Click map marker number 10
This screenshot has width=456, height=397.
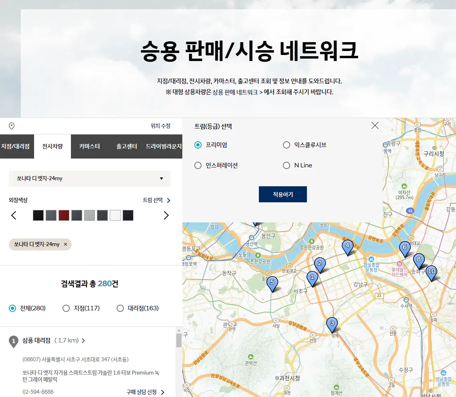[432, 273]
